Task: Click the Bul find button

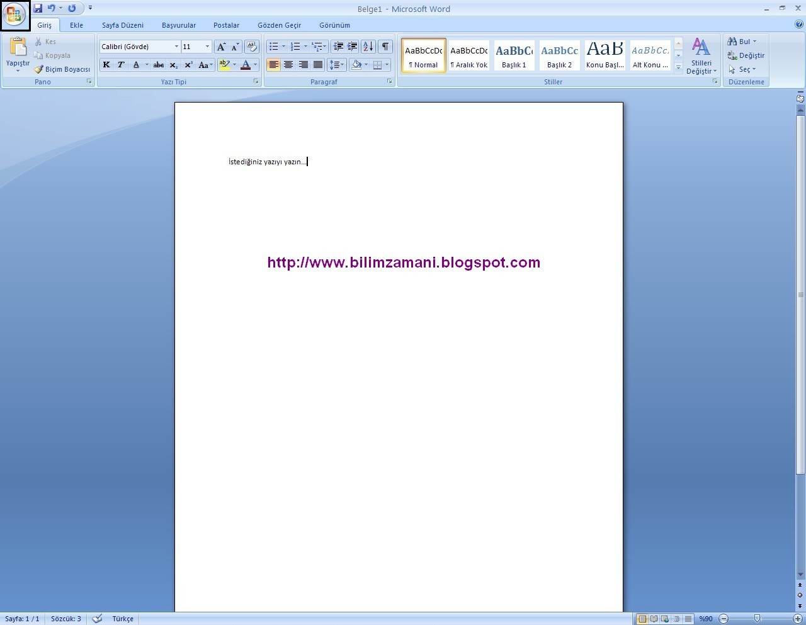Action: [x=742, y=42]
